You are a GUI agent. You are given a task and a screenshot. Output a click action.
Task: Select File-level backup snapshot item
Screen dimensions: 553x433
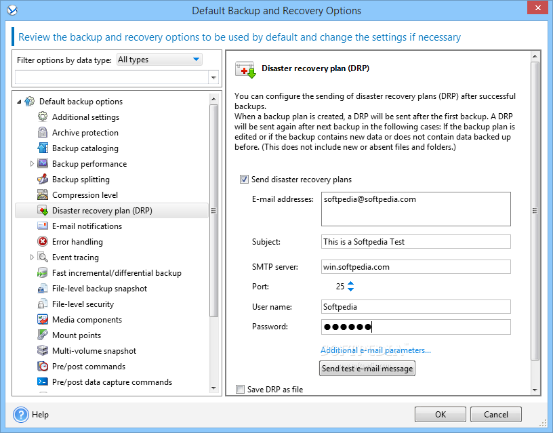100,289
